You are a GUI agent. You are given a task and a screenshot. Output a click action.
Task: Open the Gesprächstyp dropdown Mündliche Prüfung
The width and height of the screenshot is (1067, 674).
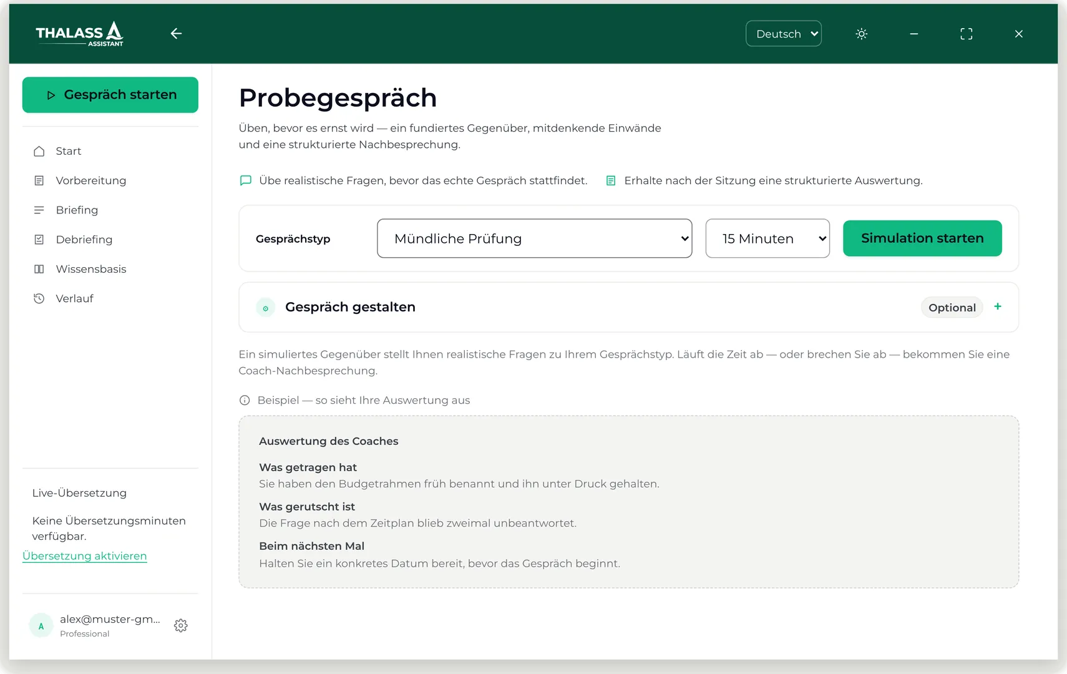(535, 238)
